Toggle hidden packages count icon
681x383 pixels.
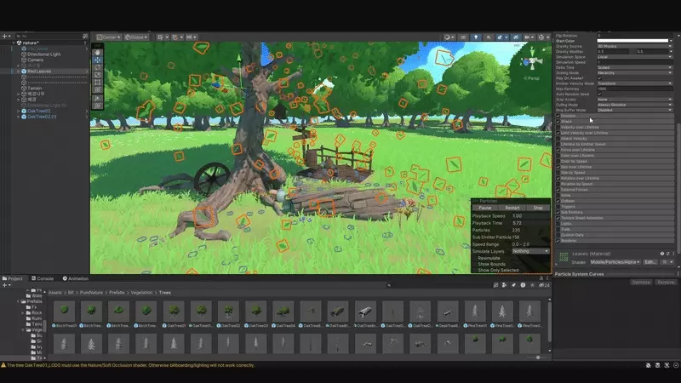544,285
